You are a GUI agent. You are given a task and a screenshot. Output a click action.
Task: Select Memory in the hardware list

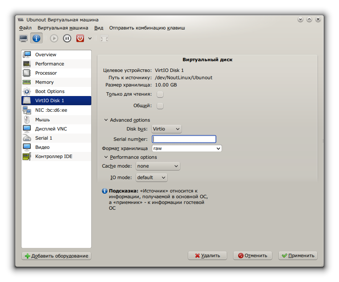pos(44,82)
